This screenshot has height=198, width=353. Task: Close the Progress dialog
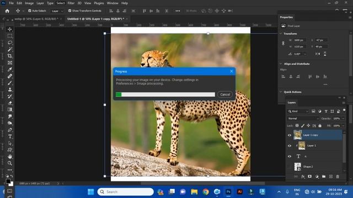232,71
